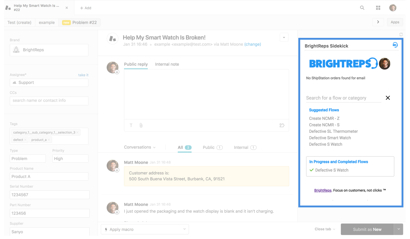The image size is (410, 239).
Task: Start the Create NCMR - Z flow
Action: tap(324, 118)
